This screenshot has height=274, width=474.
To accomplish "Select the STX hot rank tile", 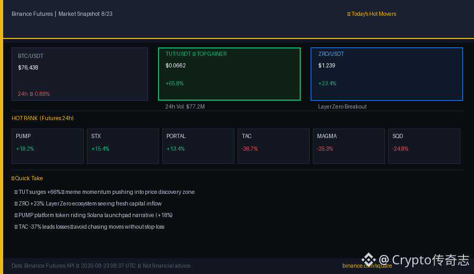I will 123,146.
